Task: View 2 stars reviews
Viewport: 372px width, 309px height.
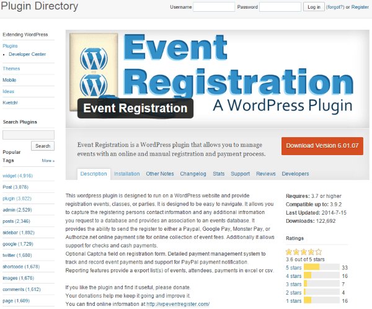Action: click(294, 293)
